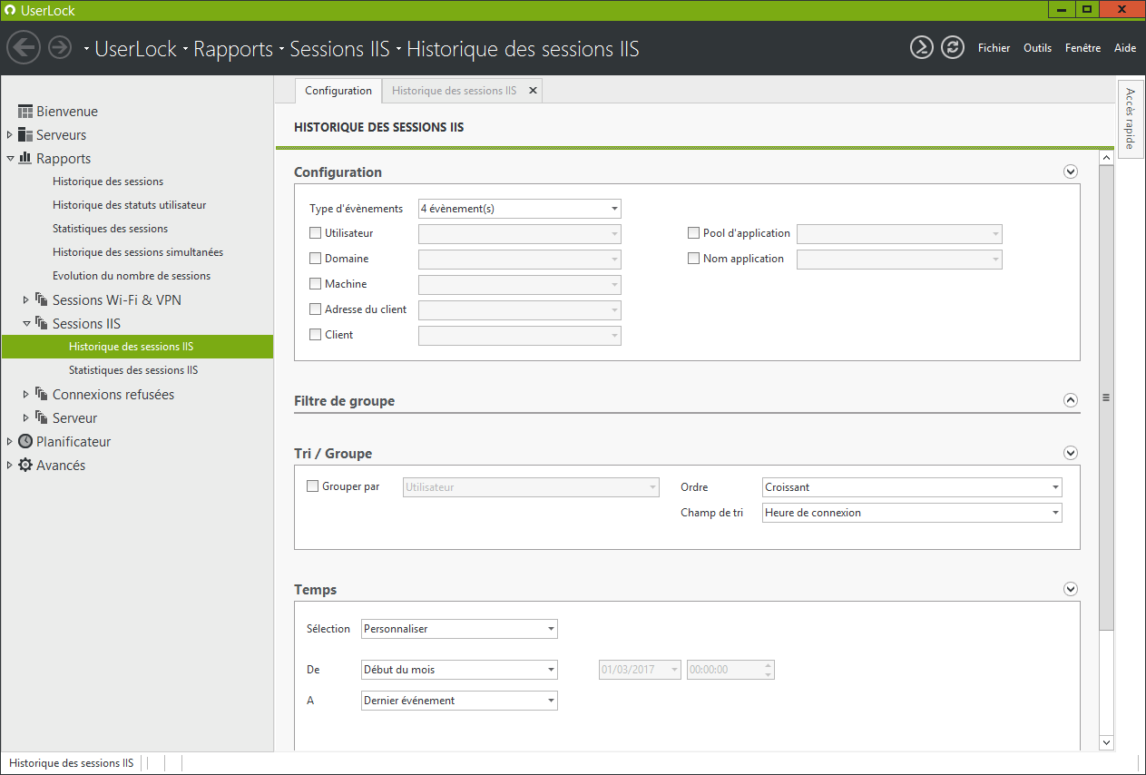Click the disabled Grouper par Utilisateur dropdown
The width and height of the screenshot is (1146, 775).
coord(531,487)
